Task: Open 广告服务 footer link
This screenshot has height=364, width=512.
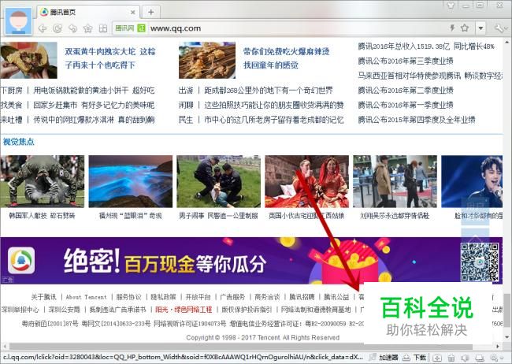Action: coord(232,297)
